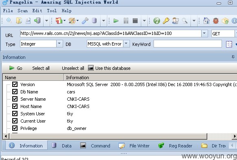Stop the scan with stop icon

[x=135, y=21]
